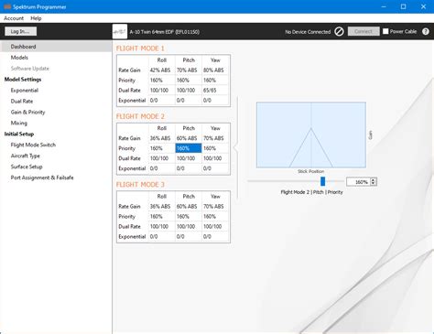Click the gain versus stick position graph

311,135
